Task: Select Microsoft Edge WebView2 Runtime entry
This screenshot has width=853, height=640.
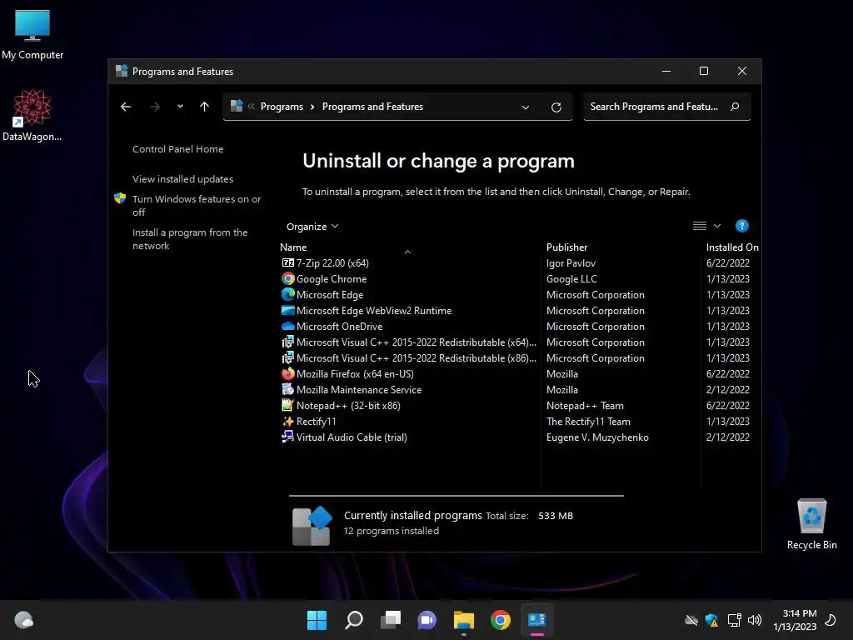Action: 374,310
